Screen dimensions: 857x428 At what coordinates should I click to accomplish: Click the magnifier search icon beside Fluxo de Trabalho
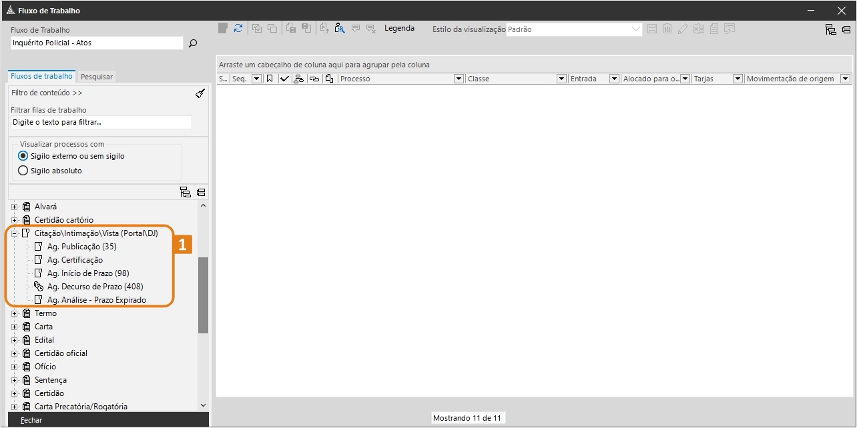point(193,43)
